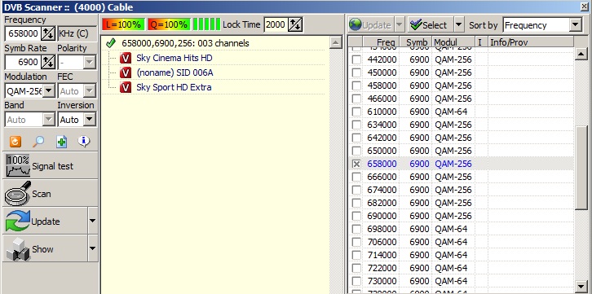Click the (noname) SID 006A channel icon
Viewport: 592px width, 294px height.
(x=126, y=72)
